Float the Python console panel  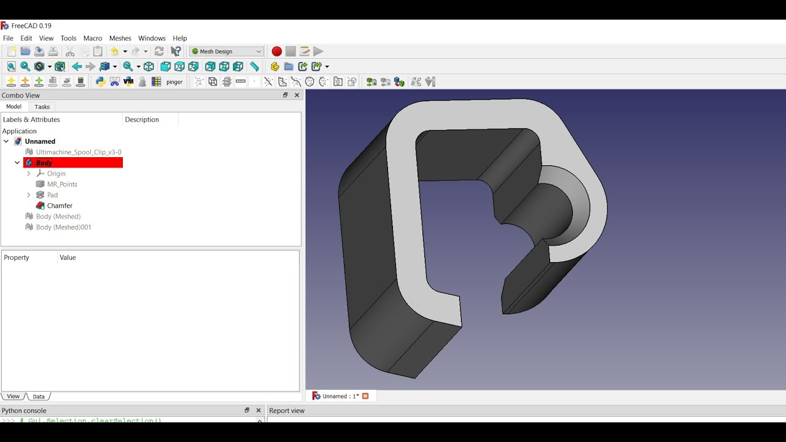click(x=247, y=411)
